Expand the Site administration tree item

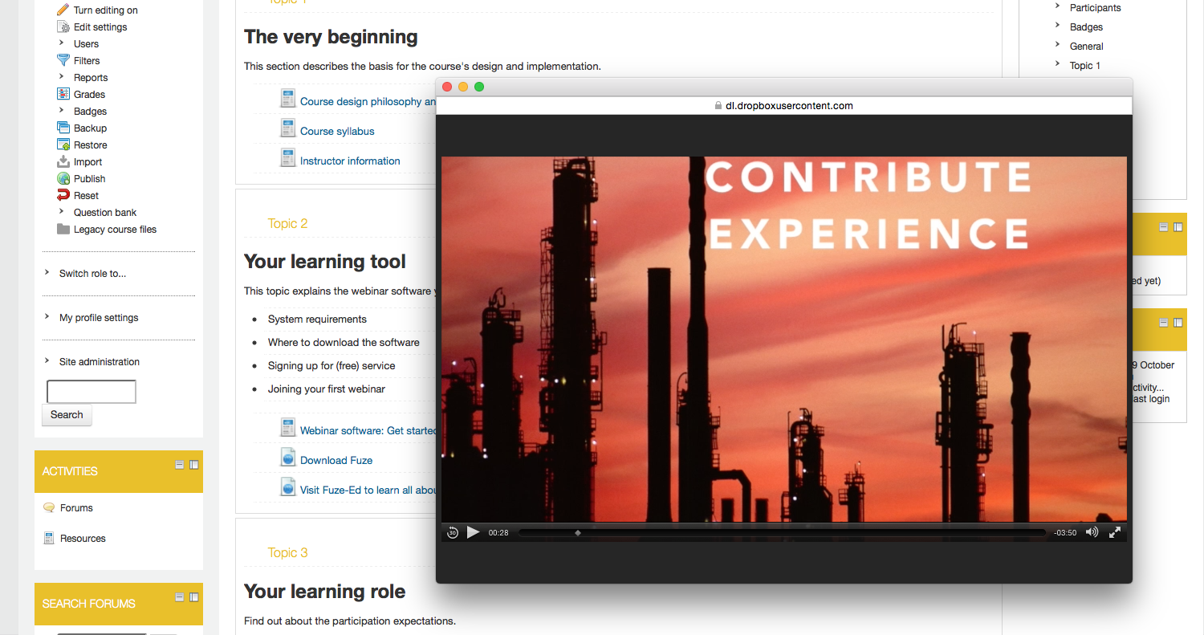tap(47, 361)
